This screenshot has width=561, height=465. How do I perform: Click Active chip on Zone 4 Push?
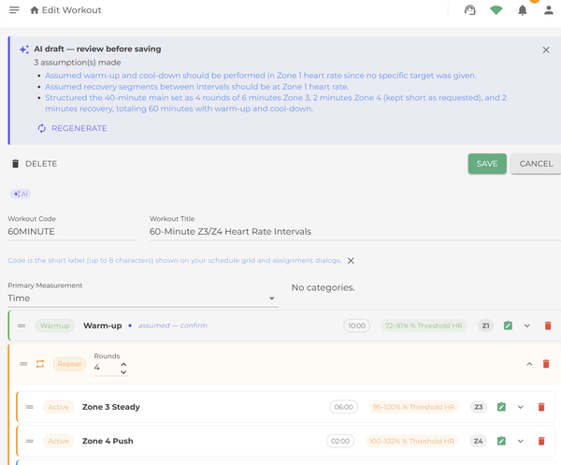tap(58, 441)
